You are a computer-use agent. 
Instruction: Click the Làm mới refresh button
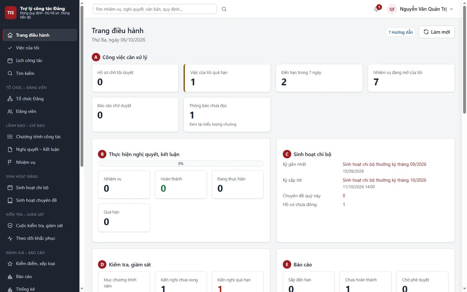click(437, 32)
